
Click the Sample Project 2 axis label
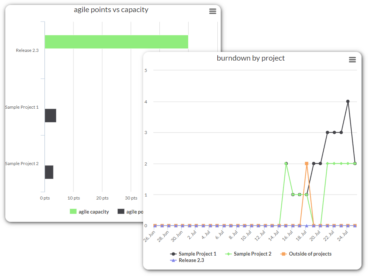pos(22,164)
